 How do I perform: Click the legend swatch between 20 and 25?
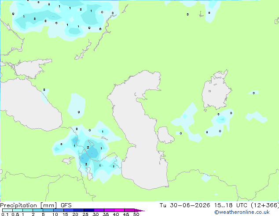click(78, 210)
